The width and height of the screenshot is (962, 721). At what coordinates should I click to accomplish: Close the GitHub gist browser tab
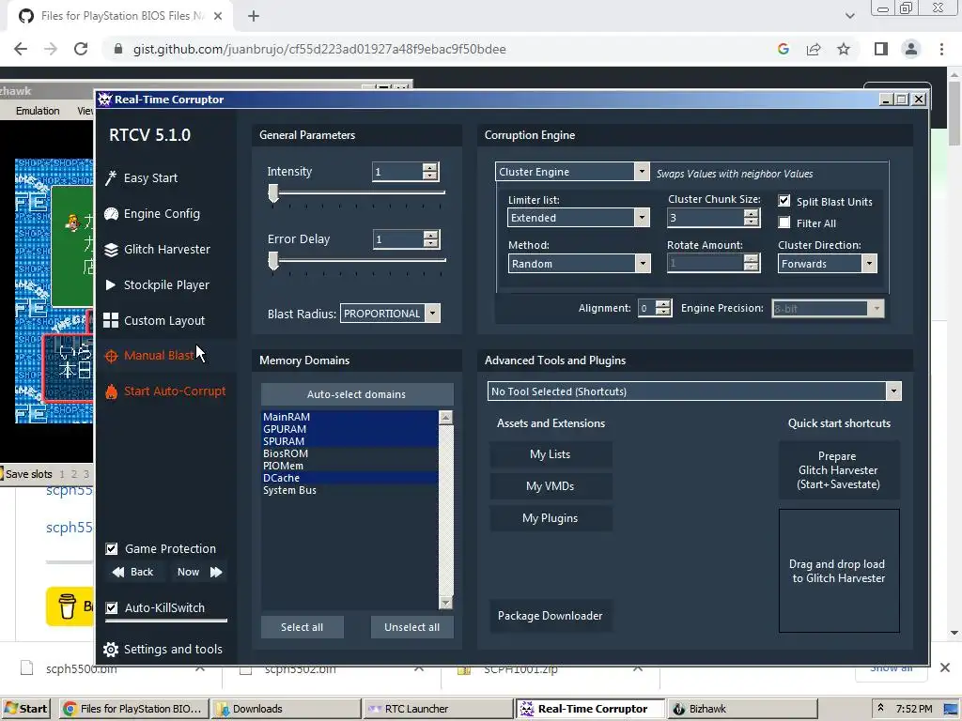[218, 16]
